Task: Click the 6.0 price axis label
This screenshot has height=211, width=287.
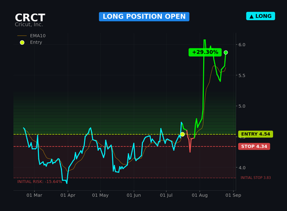Action: point(242,45)
